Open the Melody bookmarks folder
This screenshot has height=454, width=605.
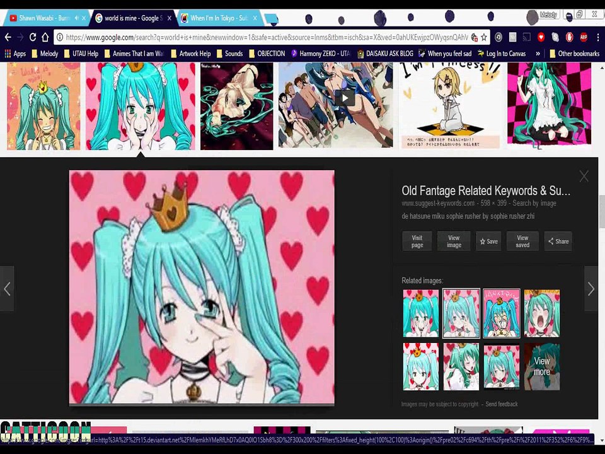point(44,54)
